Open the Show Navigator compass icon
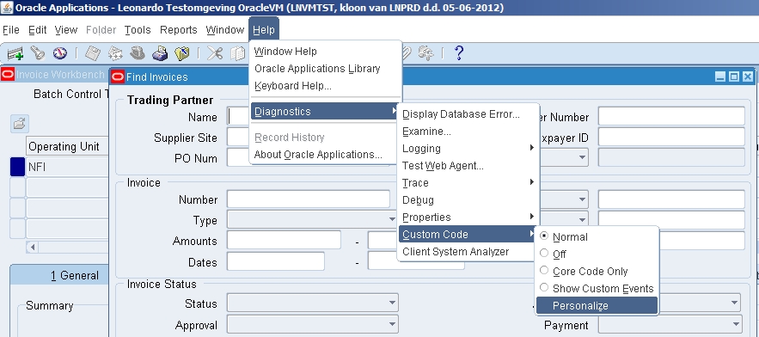This screenshot has width=759, height=337. [x=60, y=53]
